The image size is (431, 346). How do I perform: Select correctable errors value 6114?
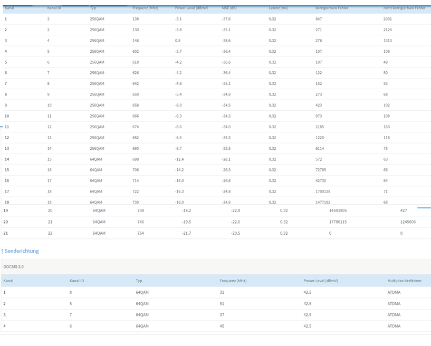coord(319,148)
